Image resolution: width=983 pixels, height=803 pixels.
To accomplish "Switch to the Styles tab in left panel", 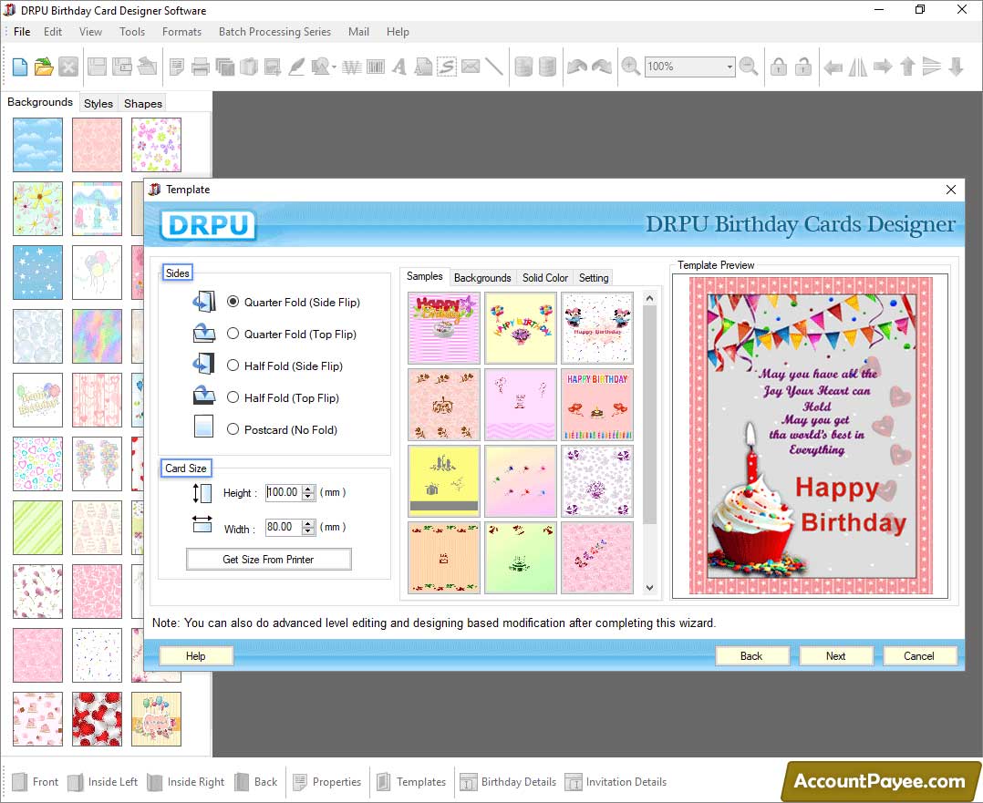I will pyautogui.click(x=98, y=103).
